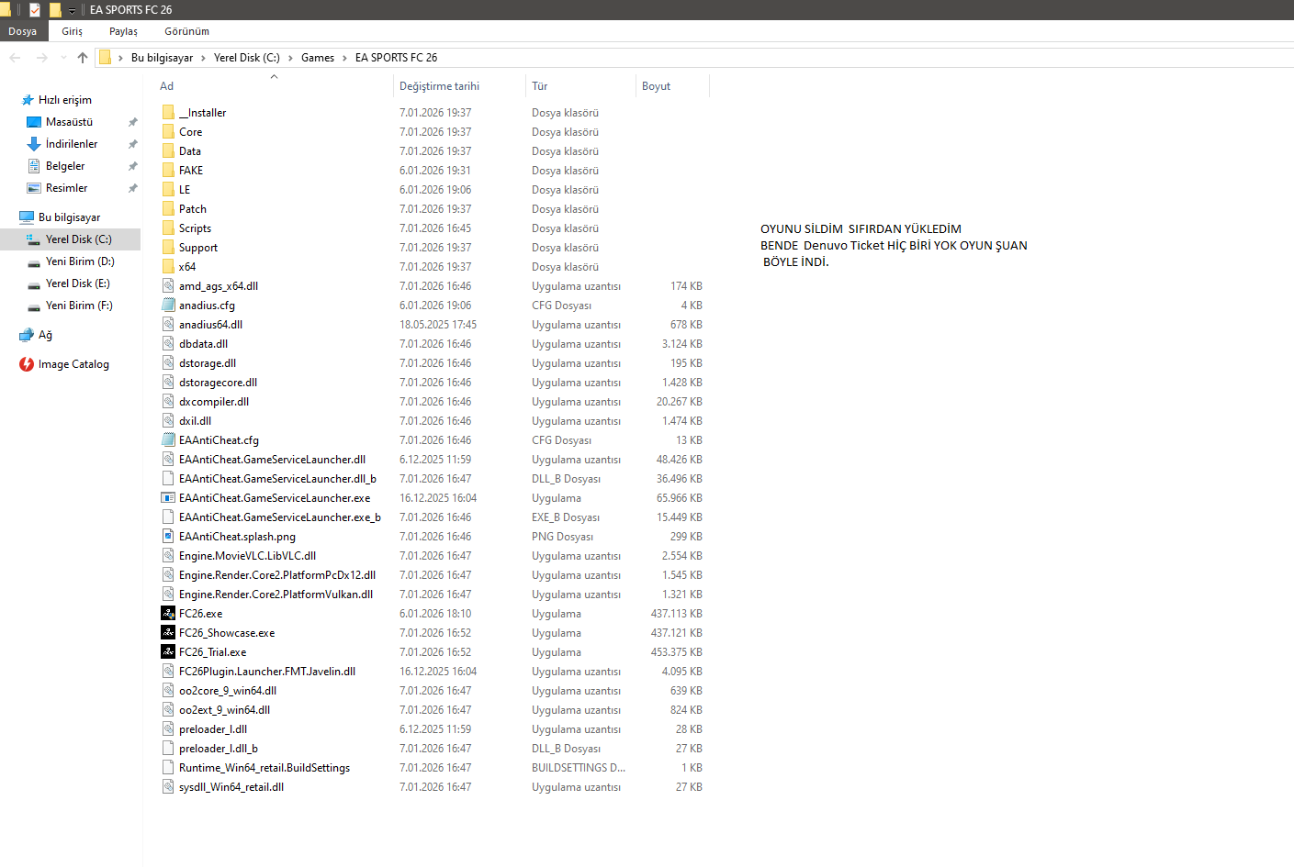
Task: Select file dbdata.dll
Action: [x=204, y=344]
